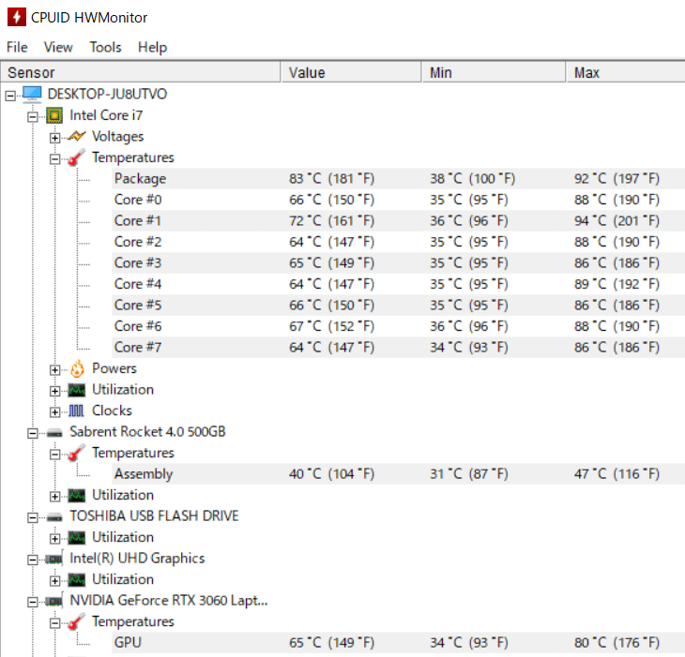Open the View menu
The image size is (685, 657).
(58, 47)
